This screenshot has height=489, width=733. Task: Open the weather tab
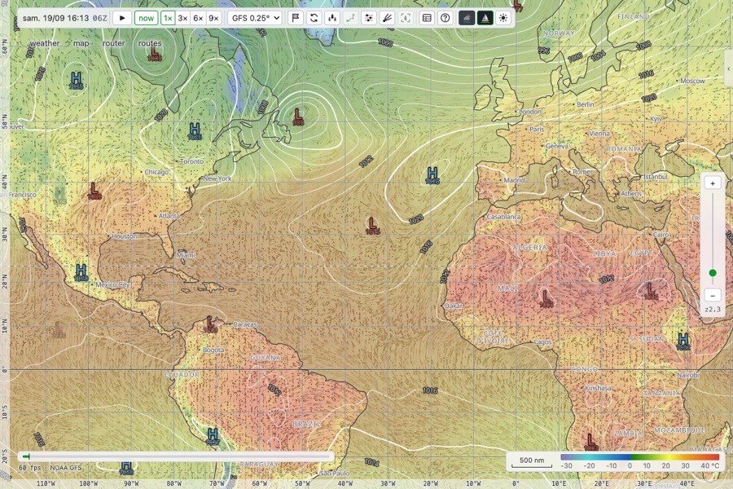[x=45, y=43]
